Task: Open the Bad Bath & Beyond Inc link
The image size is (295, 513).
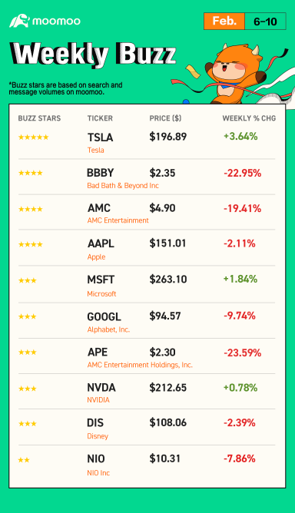Action: coord(123,186)
